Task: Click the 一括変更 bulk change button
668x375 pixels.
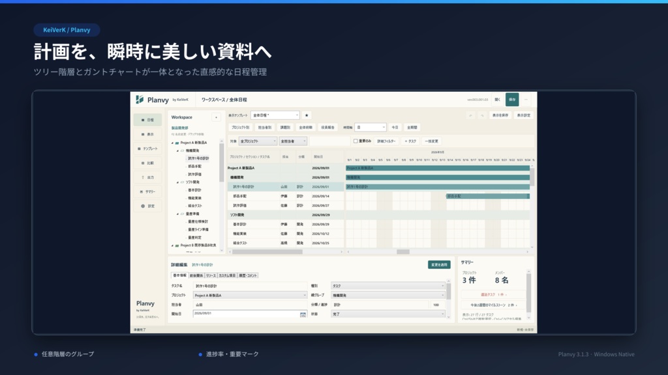Action: (431, 141)
